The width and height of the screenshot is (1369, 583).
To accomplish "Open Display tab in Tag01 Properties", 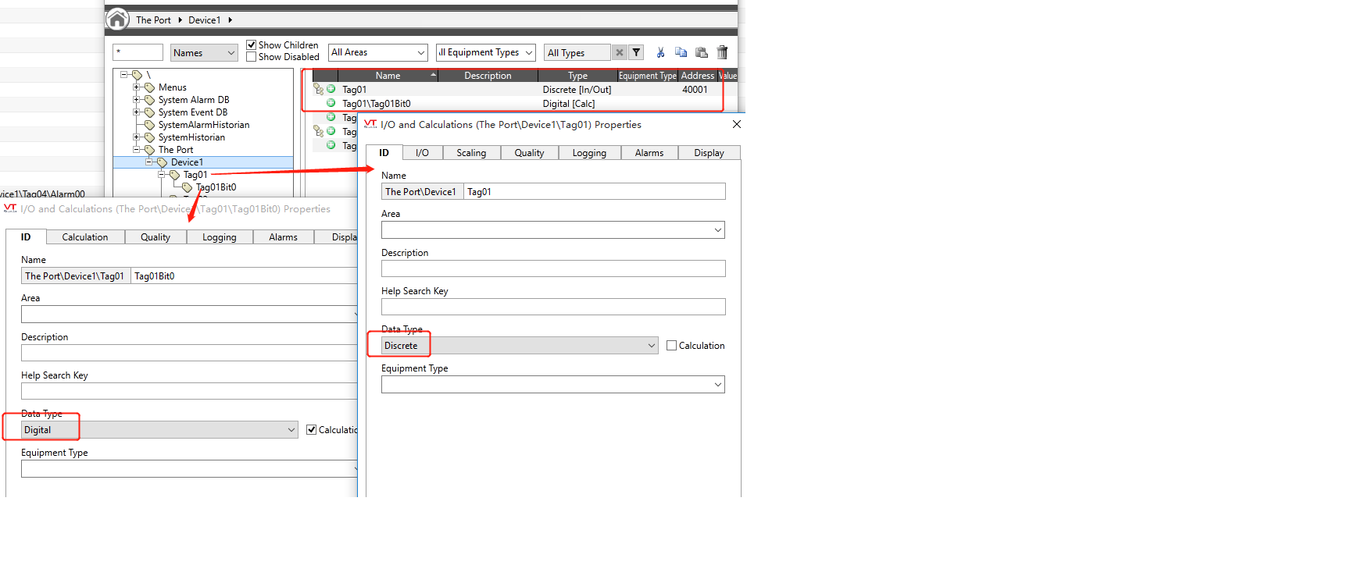I will (709, 153).
